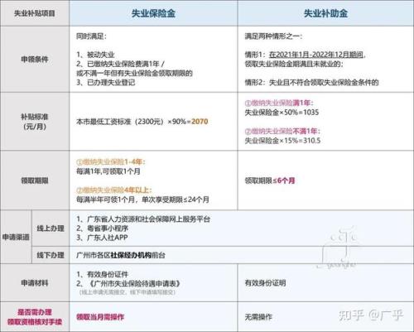Click the 同时满足 text

(91, 36)
